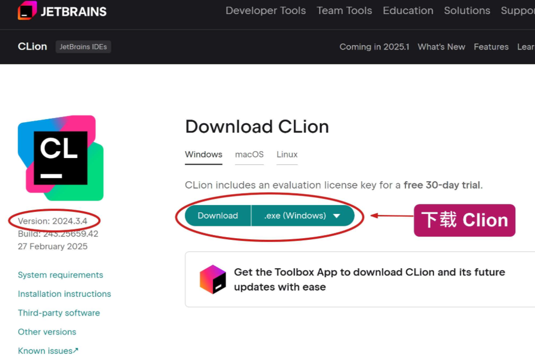The width and height of the screenshot is (535, 363).
Task: Open the Team Tools menu
Action: click(344, 10)
